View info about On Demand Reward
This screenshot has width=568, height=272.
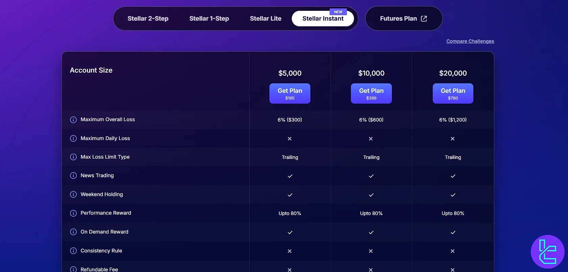(73, 232)
